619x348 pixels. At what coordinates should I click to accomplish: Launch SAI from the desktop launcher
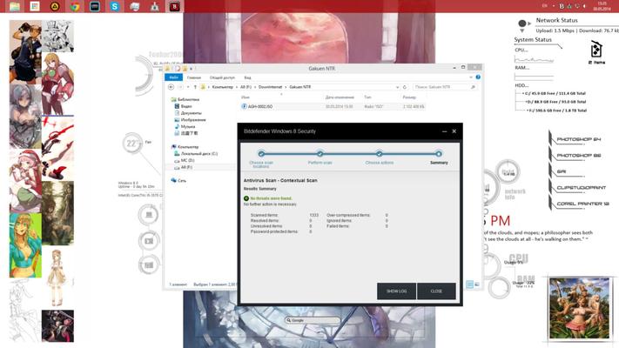coord(562,171)
